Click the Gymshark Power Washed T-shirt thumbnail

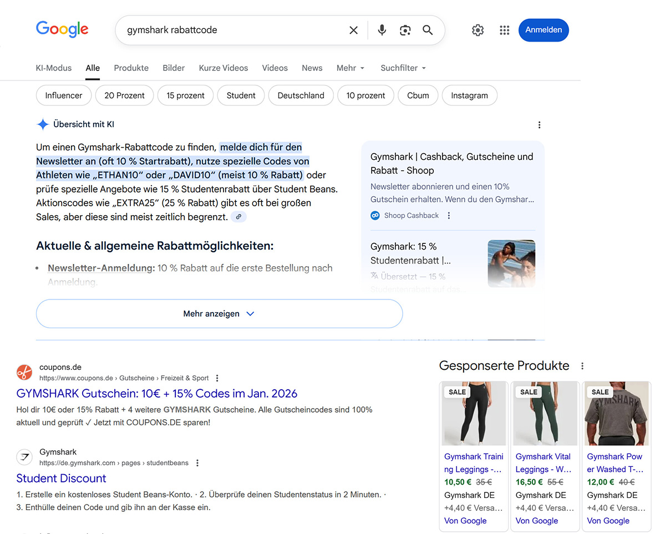(616, 414)
